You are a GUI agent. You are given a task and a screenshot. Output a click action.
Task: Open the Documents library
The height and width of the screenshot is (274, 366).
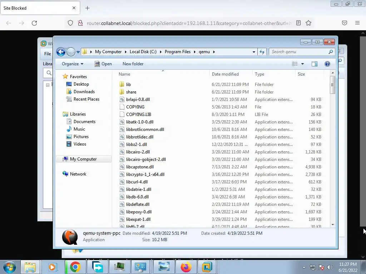[84, 121]
